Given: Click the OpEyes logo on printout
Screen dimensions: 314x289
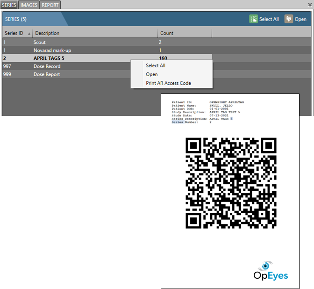Looking at the screenshot, I should pyautogui.click(x=271, y=271).
